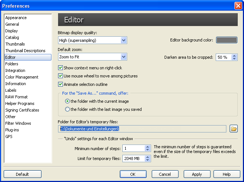Image resolution: width=244 pixels, height=182 pixels.
Task: Decrease the limit for temporary files
Action: (x=148, y=160)
